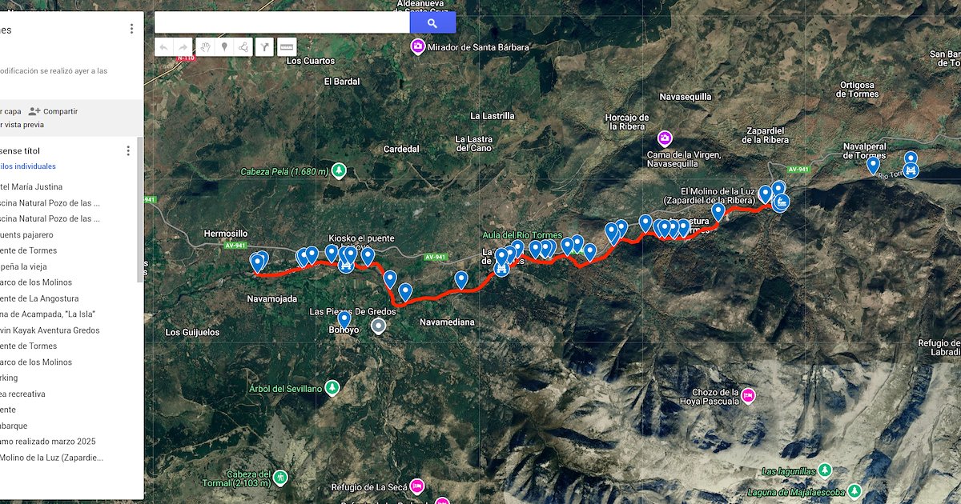The image size is (961, 504).
Task: Select the measure distance ruler tool
Action: (287, 47)
